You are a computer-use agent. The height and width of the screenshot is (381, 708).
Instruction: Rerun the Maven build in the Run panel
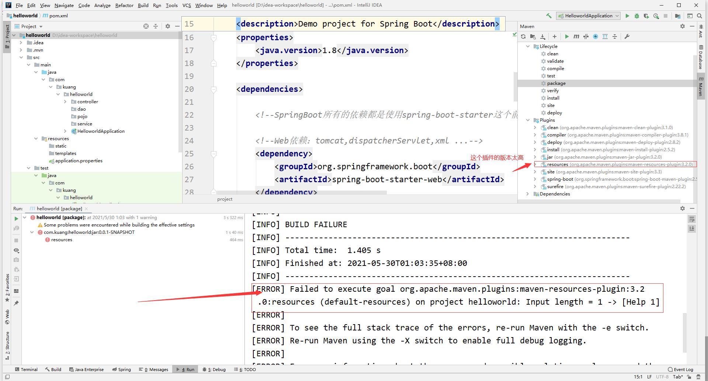pos(16,219)
